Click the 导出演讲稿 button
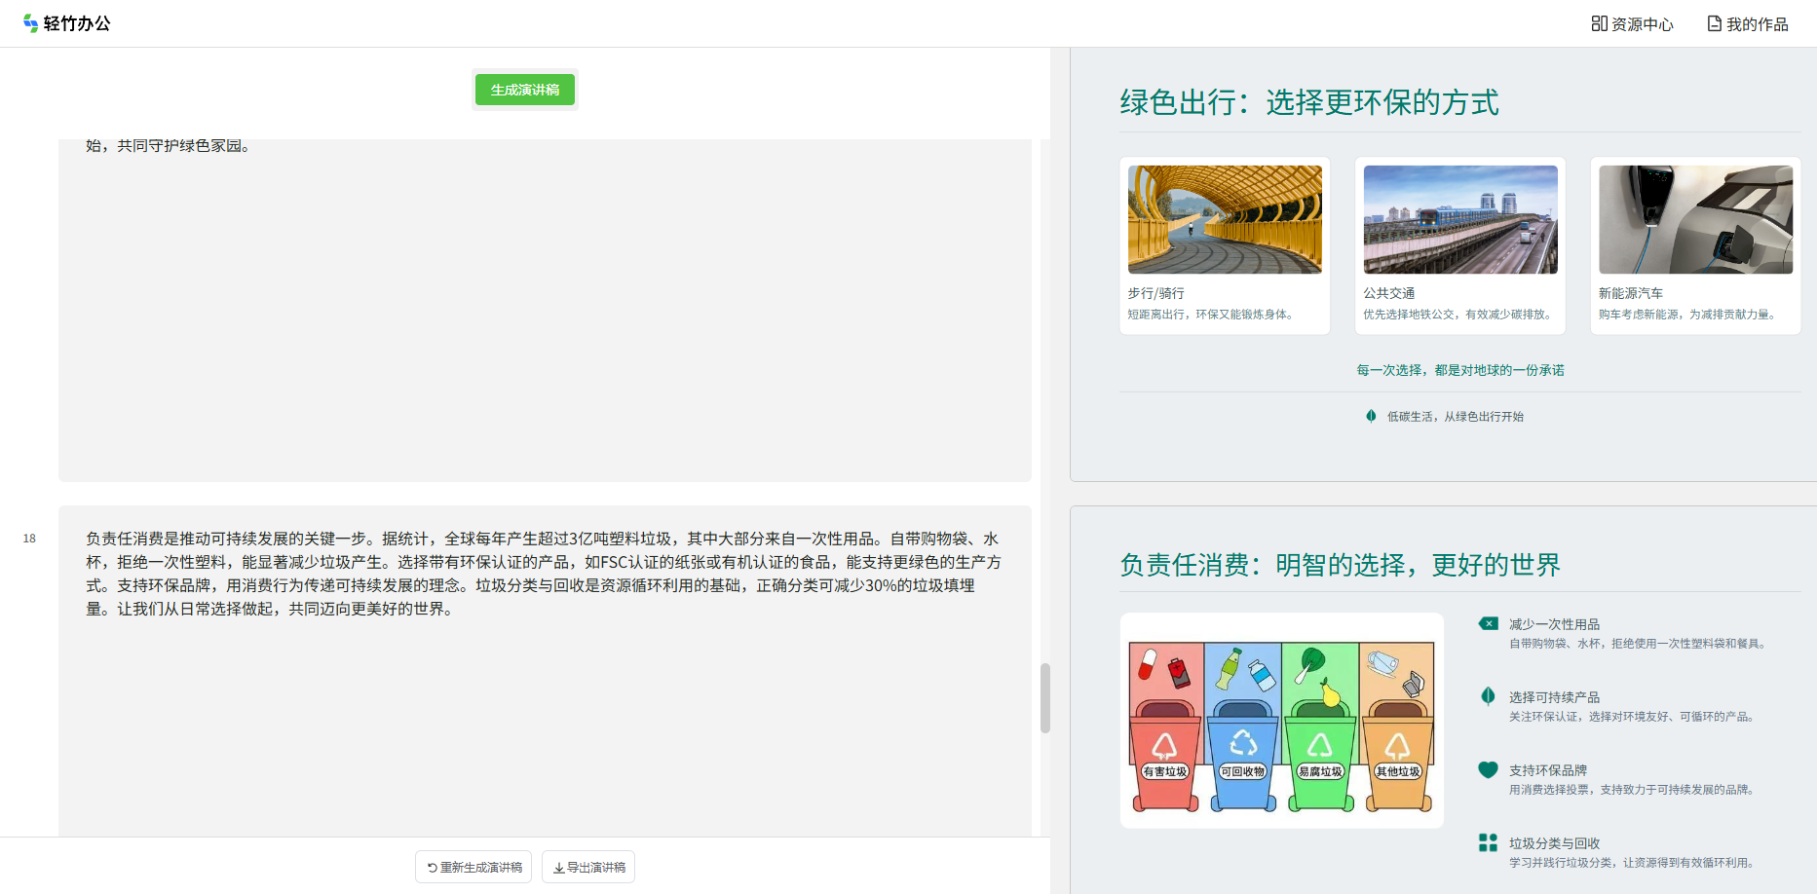 588,867
